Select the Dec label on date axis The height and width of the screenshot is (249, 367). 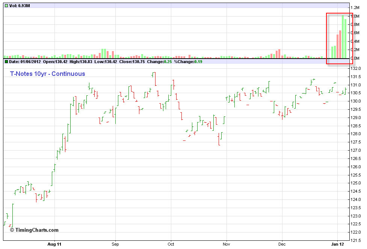point(282,244)
